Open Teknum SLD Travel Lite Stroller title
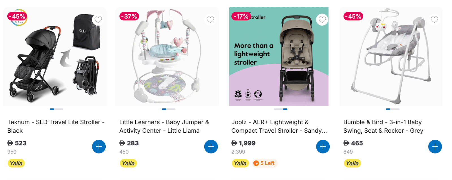452x180 pixels. pos(56,126)
